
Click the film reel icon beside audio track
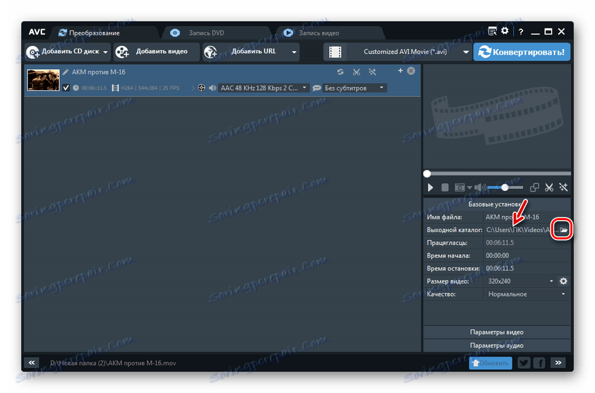coord(201,88)
